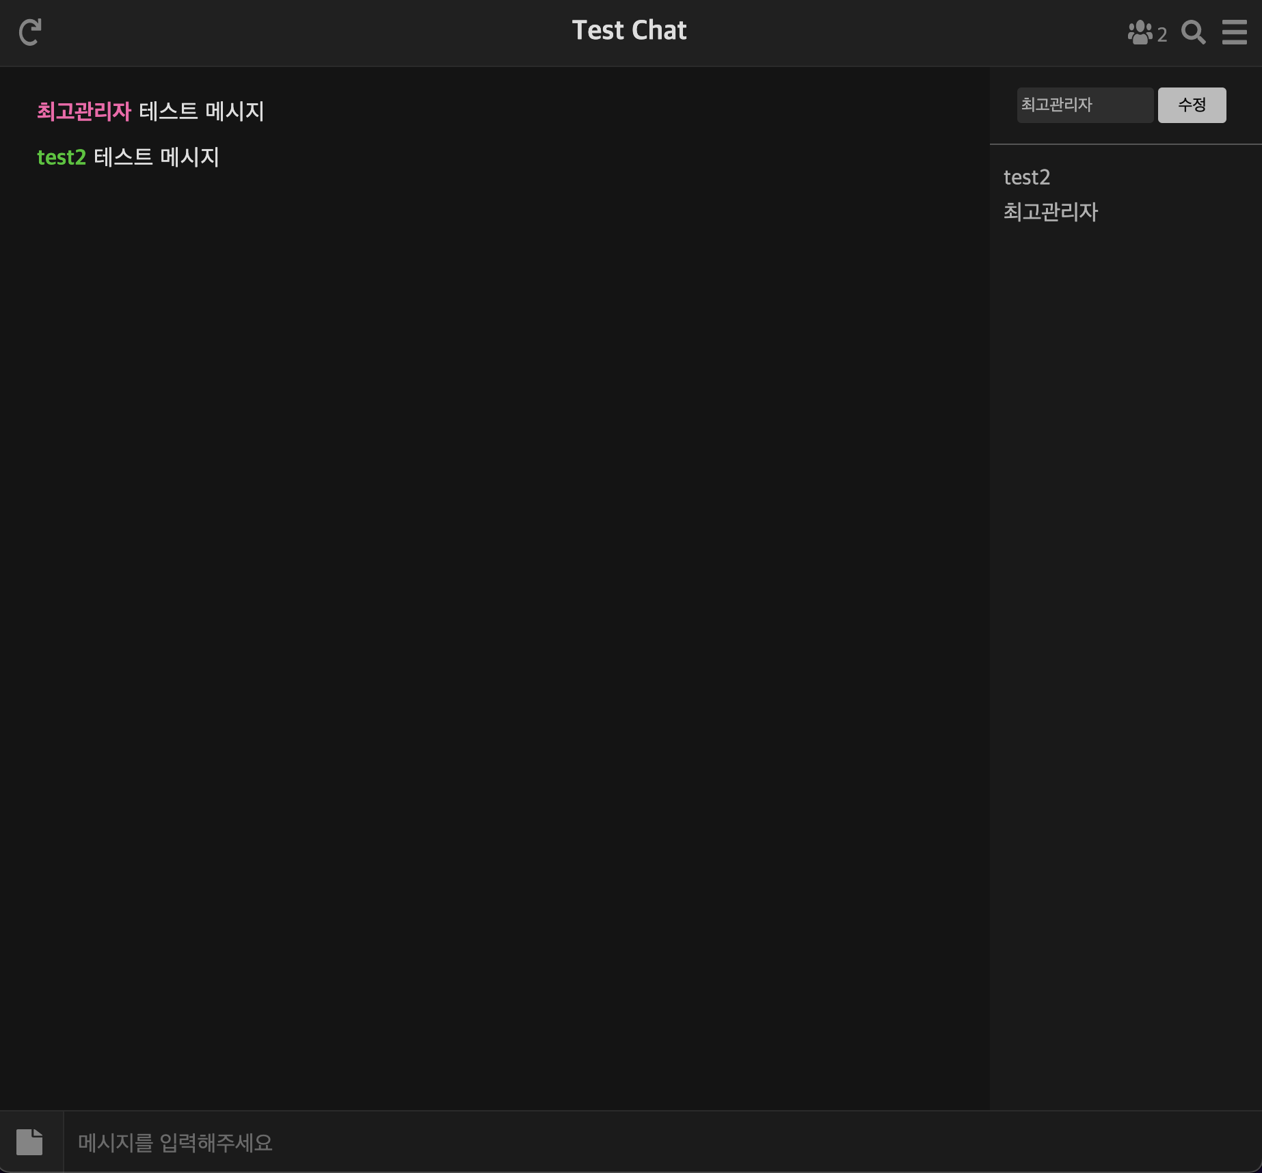
Task: Click the pink 최고관리자 username in chat
Action: point(83,111)
